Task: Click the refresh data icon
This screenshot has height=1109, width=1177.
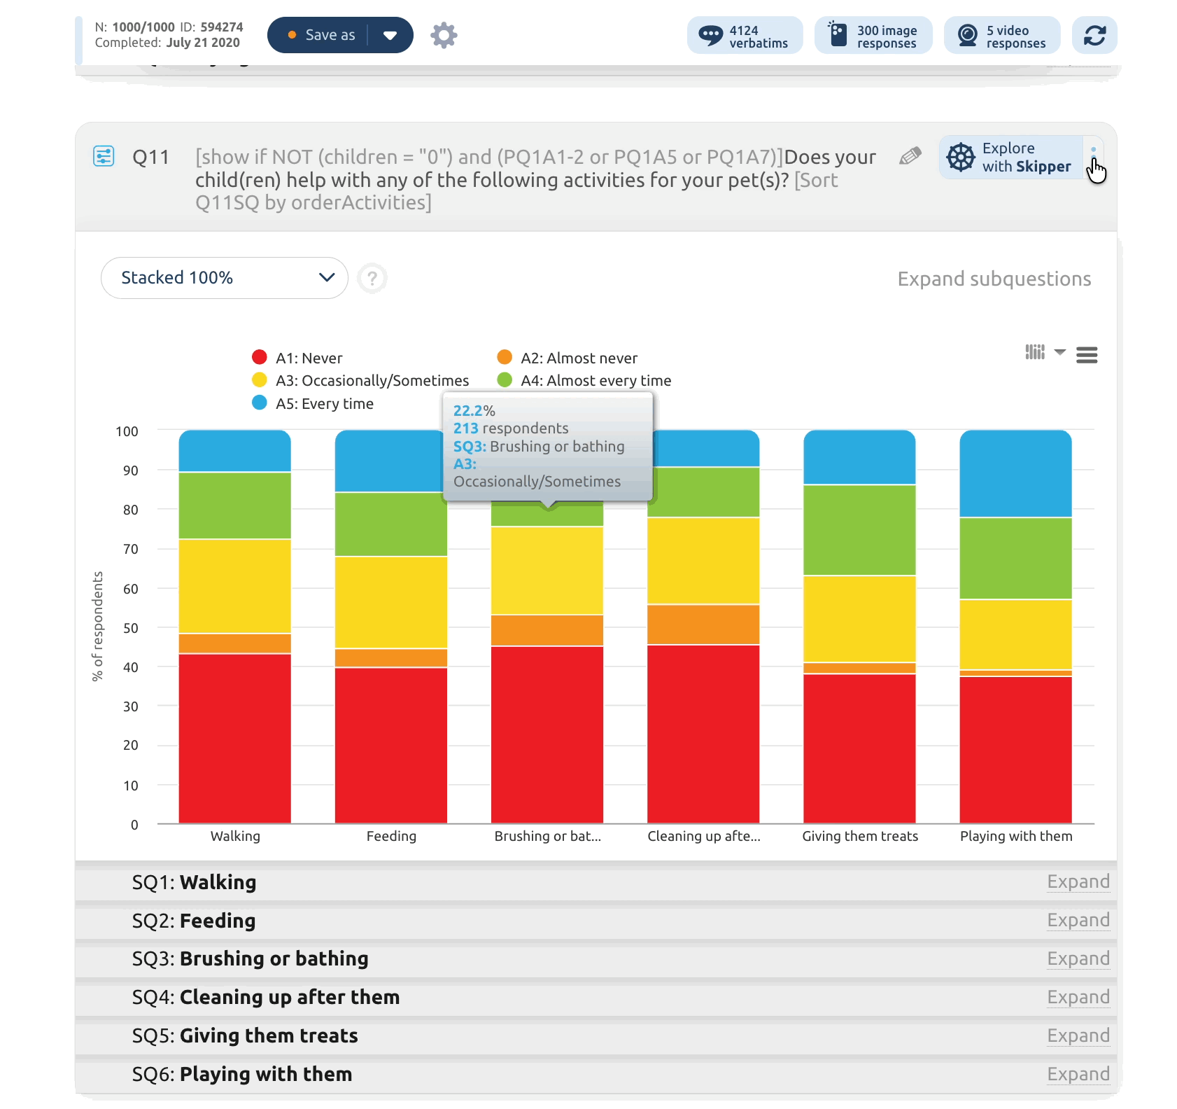Action: (x=1094, y=35)
